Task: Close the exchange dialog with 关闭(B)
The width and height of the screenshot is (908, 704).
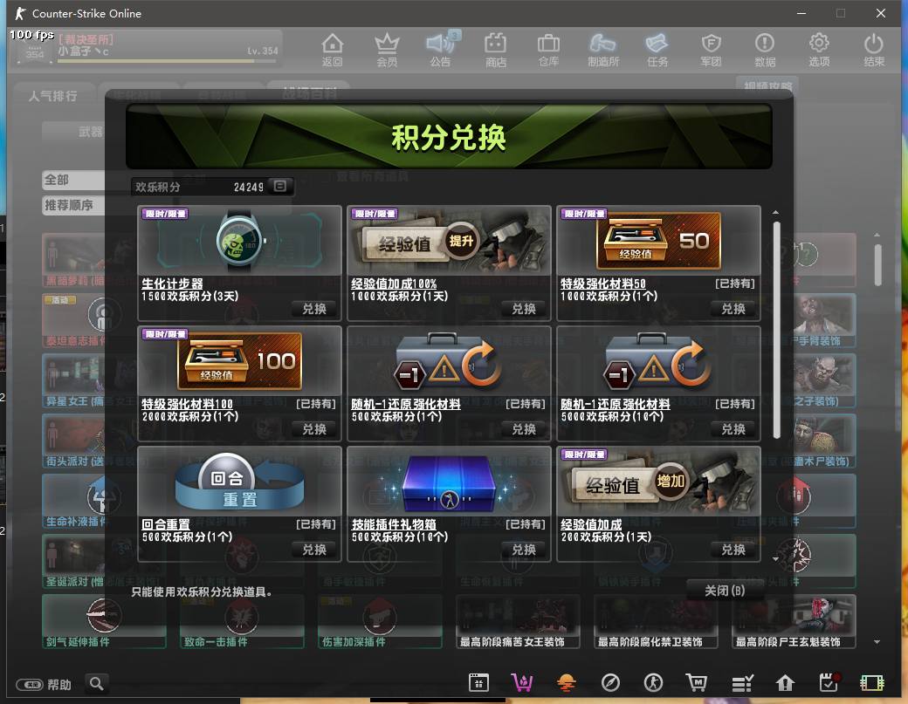Action: [725, 591]
